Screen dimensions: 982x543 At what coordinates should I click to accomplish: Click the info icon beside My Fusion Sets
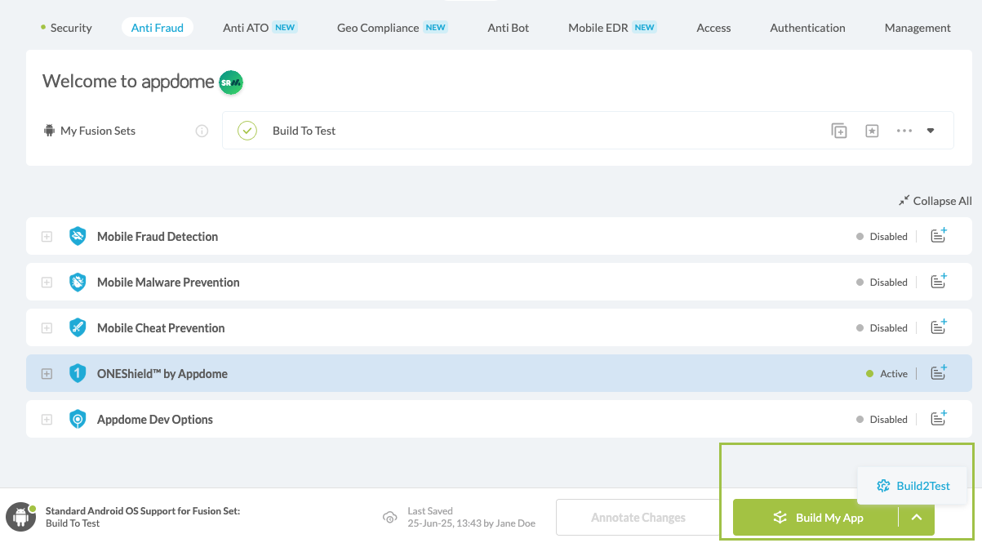[202, 130]
